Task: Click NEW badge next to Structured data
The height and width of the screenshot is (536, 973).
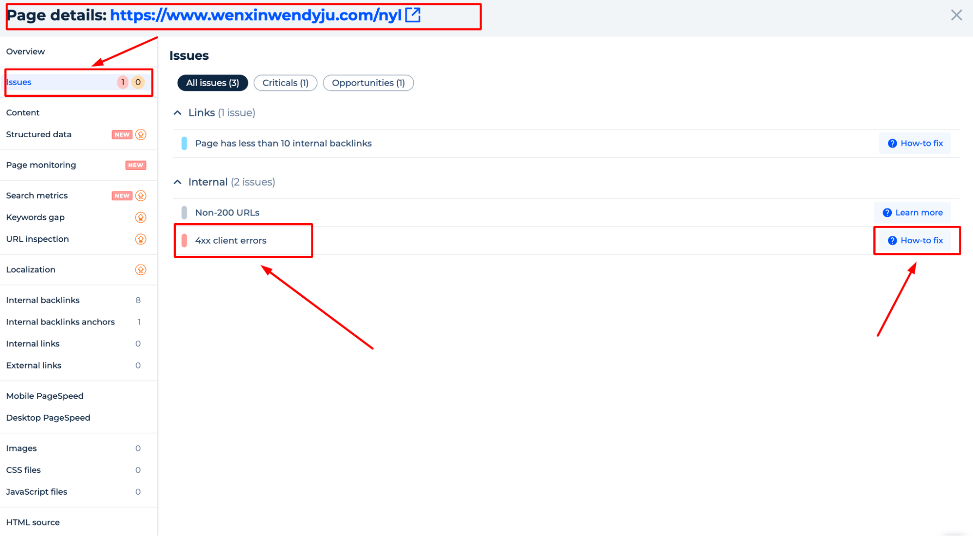Action: (x=122, y=135)
